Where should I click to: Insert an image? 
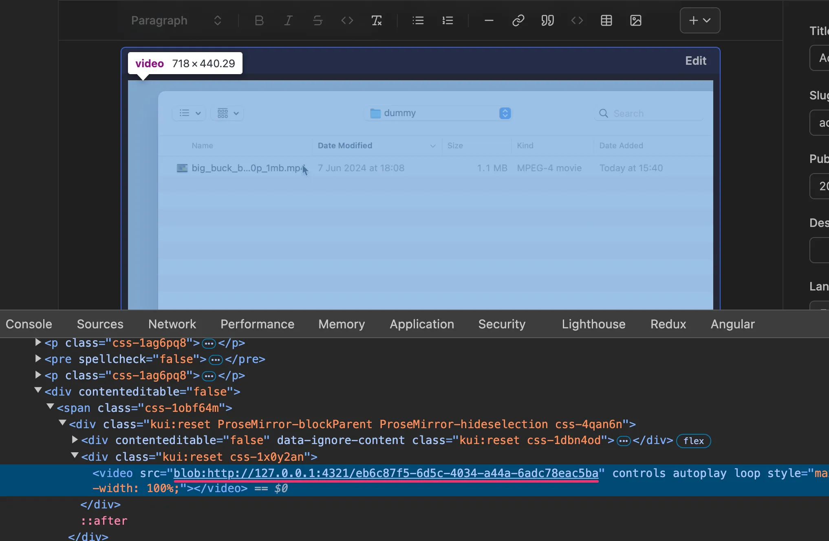click(635, 20)
